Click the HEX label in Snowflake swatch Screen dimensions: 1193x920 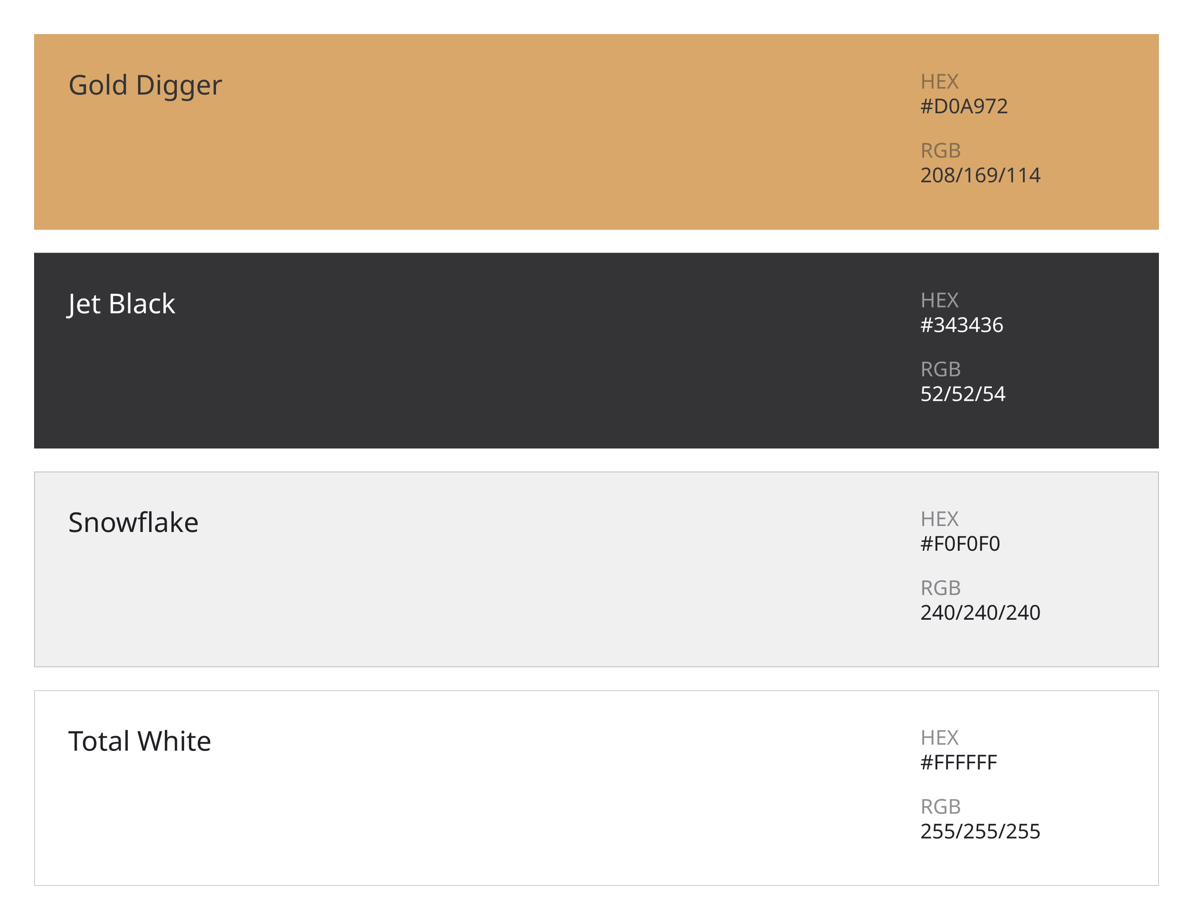click(x=939, y=519)
